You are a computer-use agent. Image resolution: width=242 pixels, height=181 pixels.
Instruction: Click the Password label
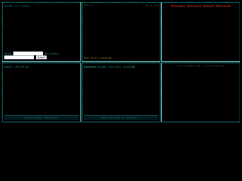pos(52,54)
